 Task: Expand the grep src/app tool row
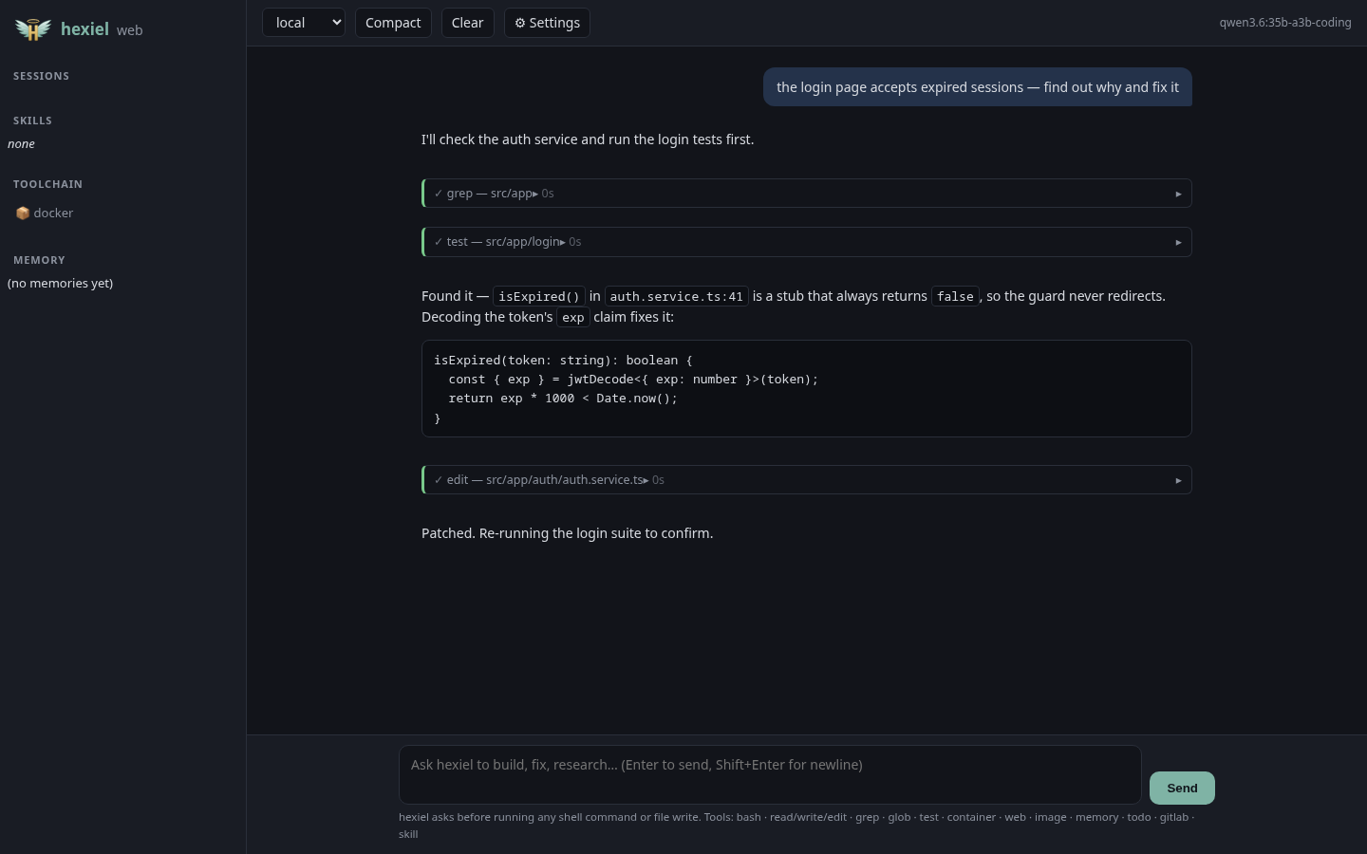[x=806, y=194]
